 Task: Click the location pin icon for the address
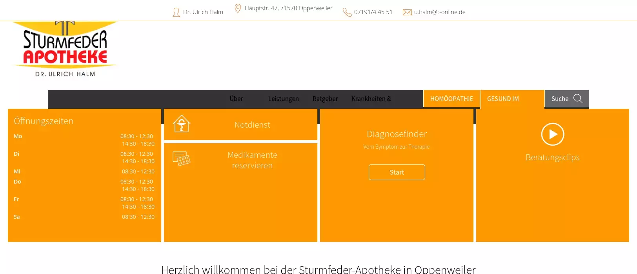point(238,8)
